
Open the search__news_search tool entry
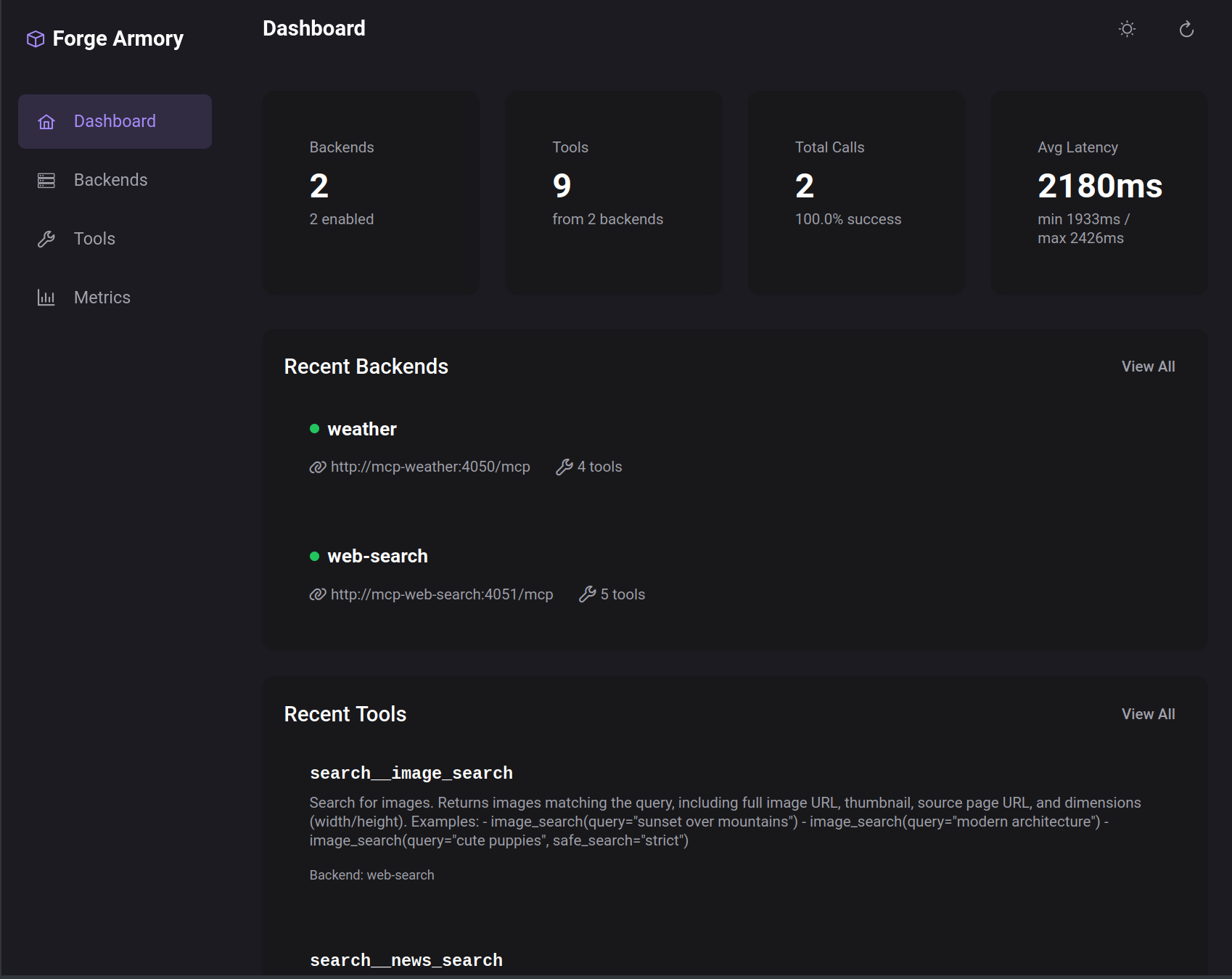coord(406,959)
